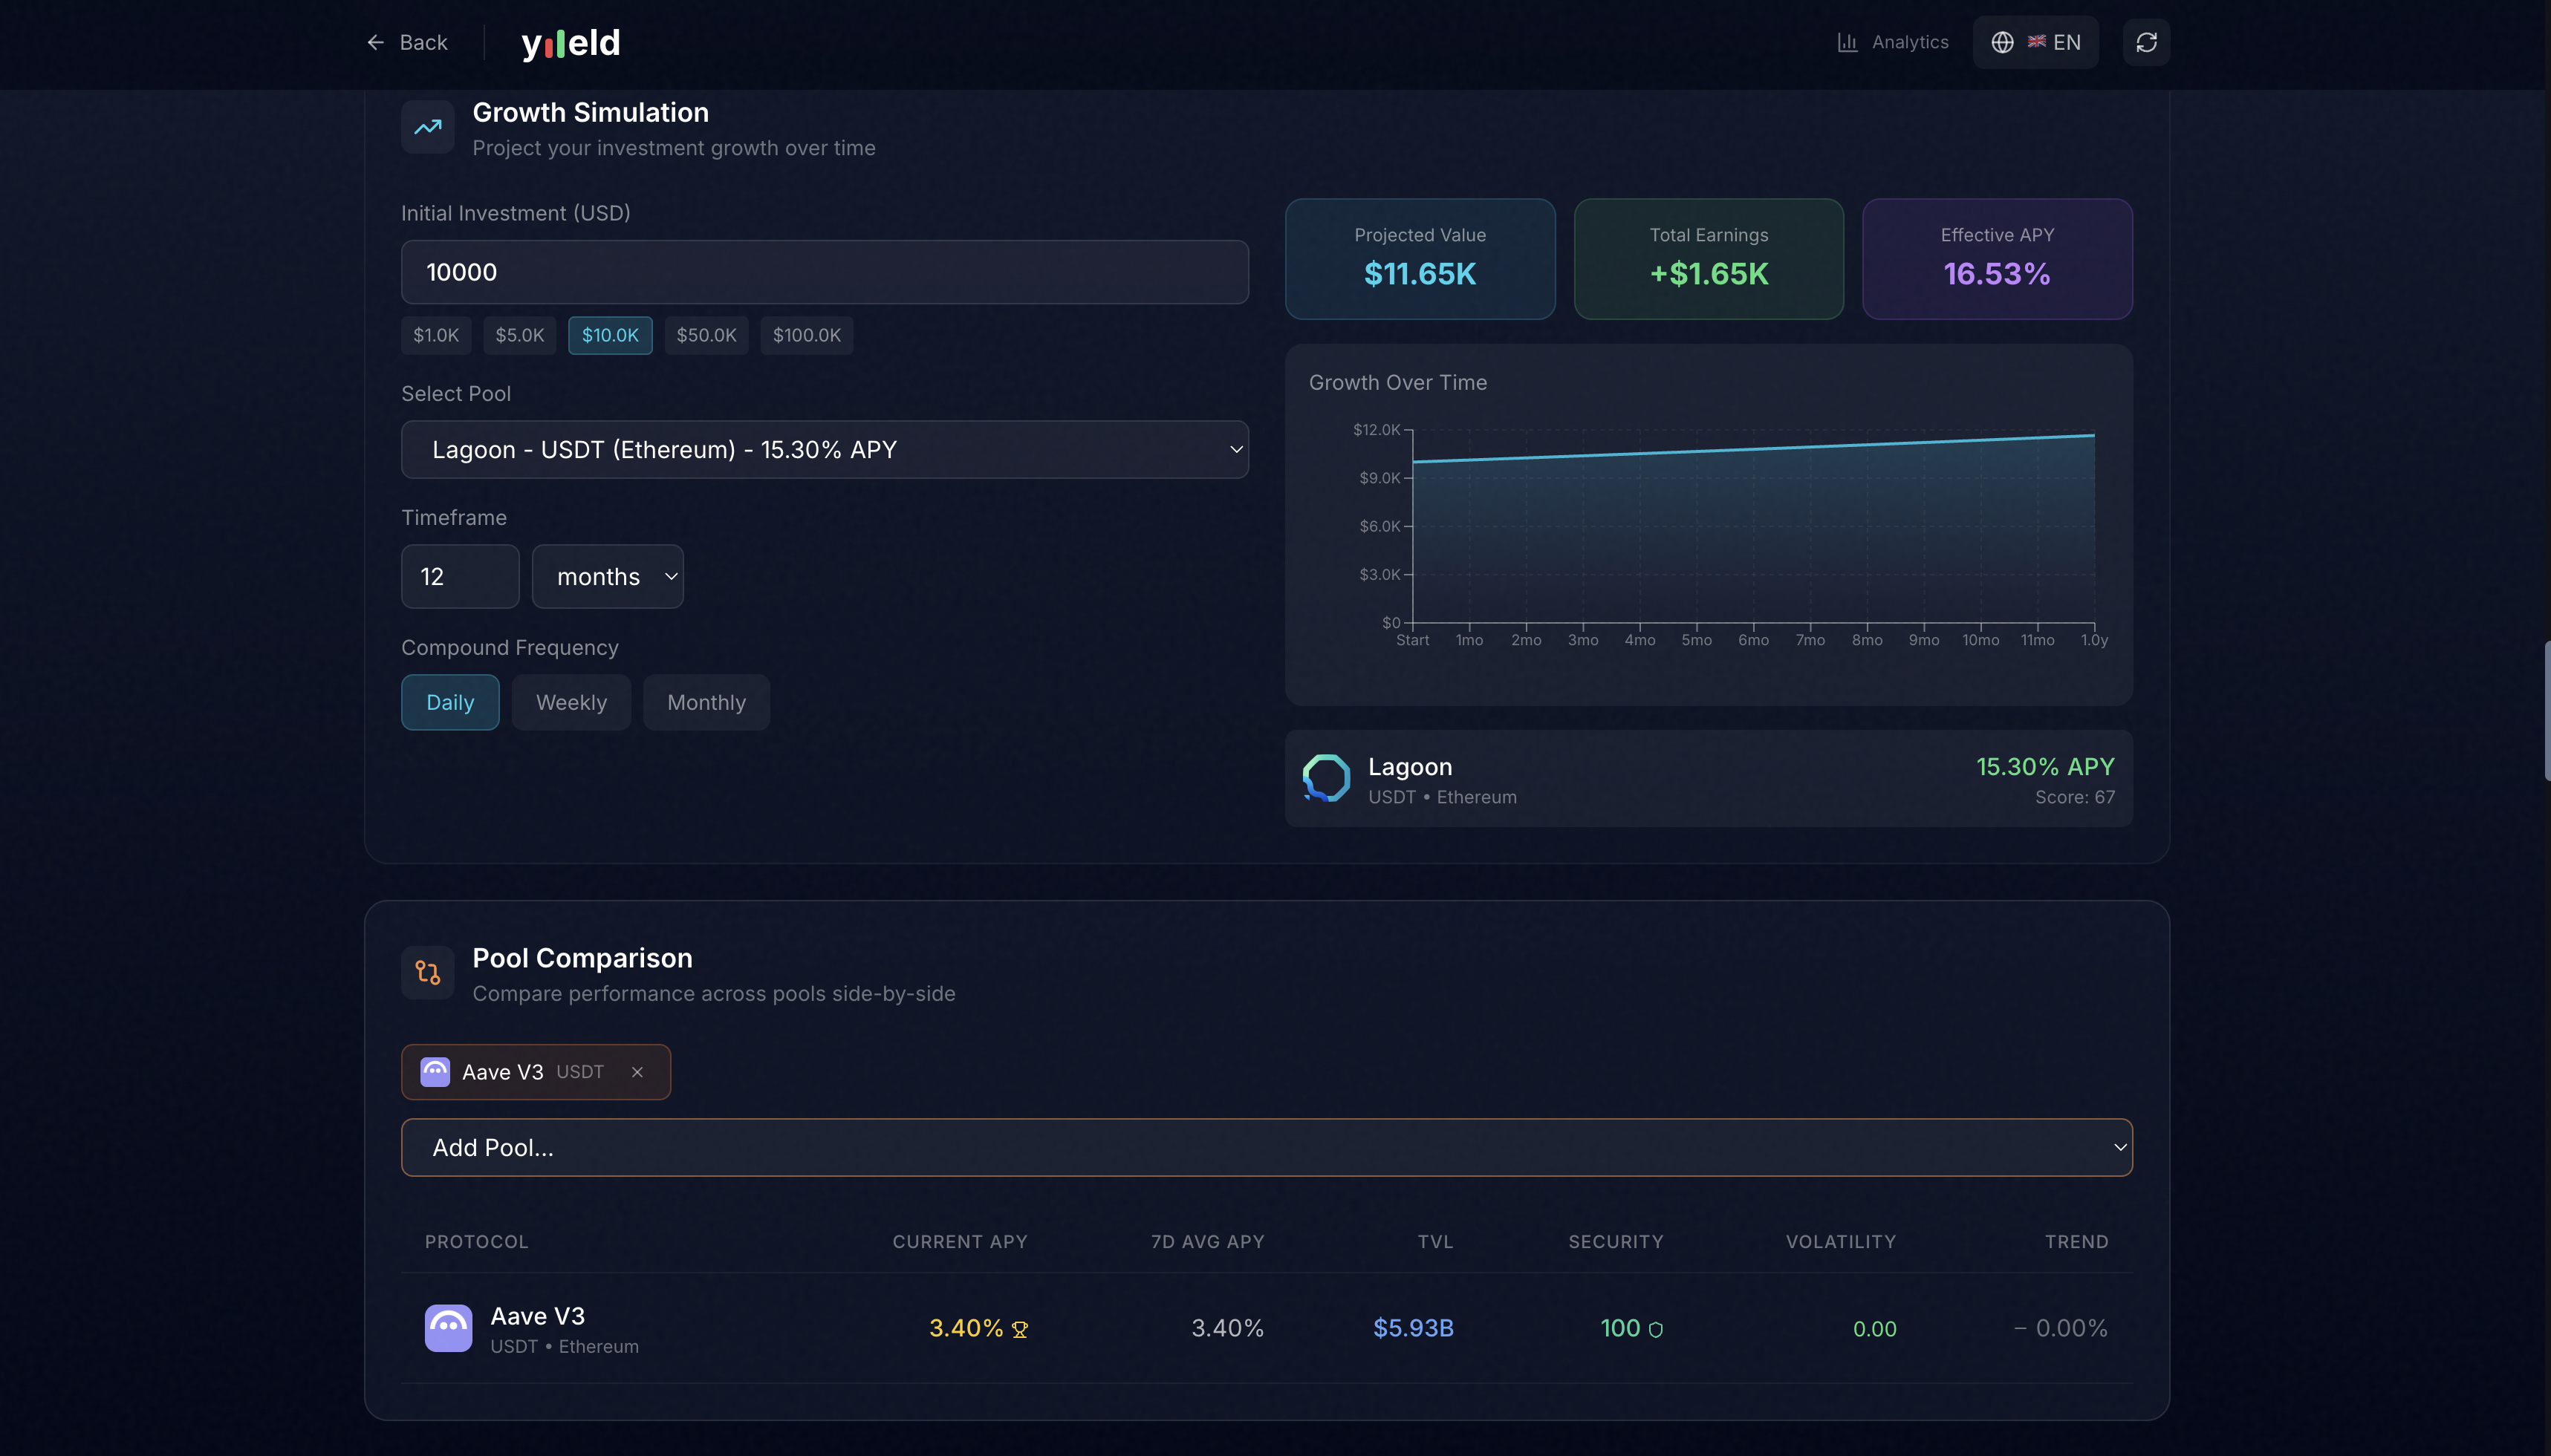Select the $50.0K investment preset
Screen dimensions: 2551x1456
click(x=706, y=335)
